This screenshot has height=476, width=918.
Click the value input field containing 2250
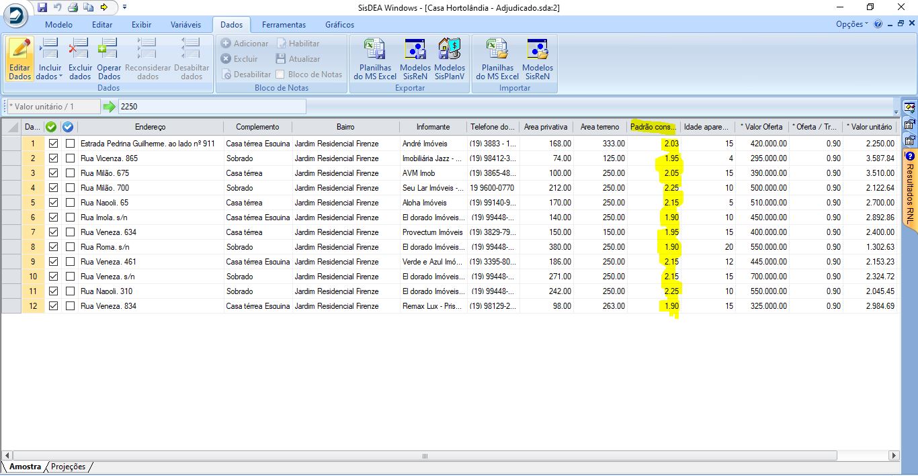click(212, 106)
